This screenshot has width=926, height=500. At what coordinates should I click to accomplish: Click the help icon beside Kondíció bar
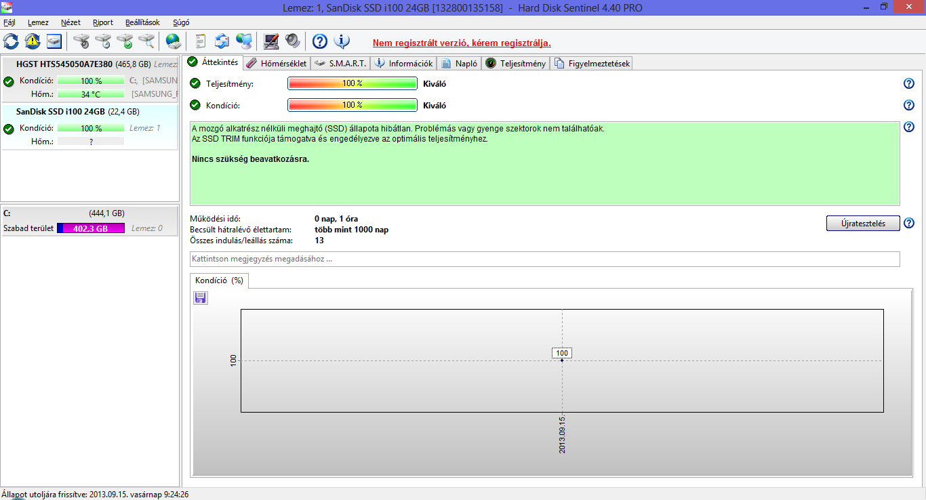coord(909,105)
